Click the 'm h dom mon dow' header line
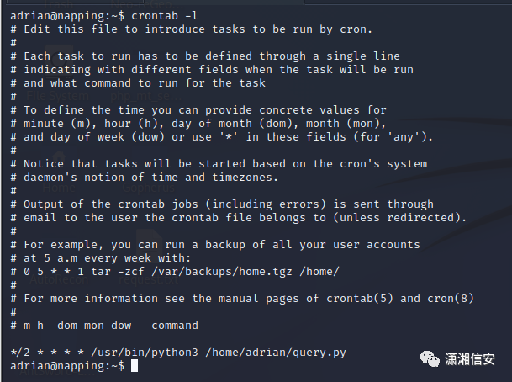512x382 pixels. coord(77,326)
